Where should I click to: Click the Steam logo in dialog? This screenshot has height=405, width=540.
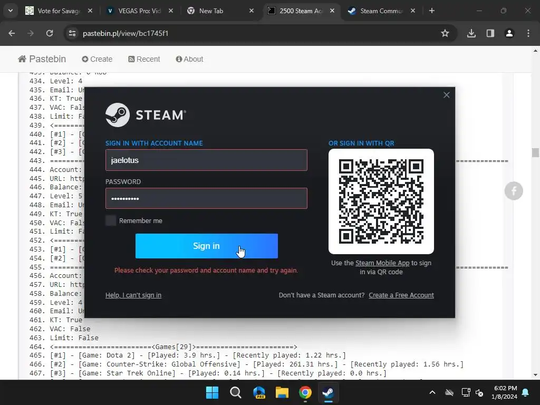pyautogui.click(x=146, y=115)
